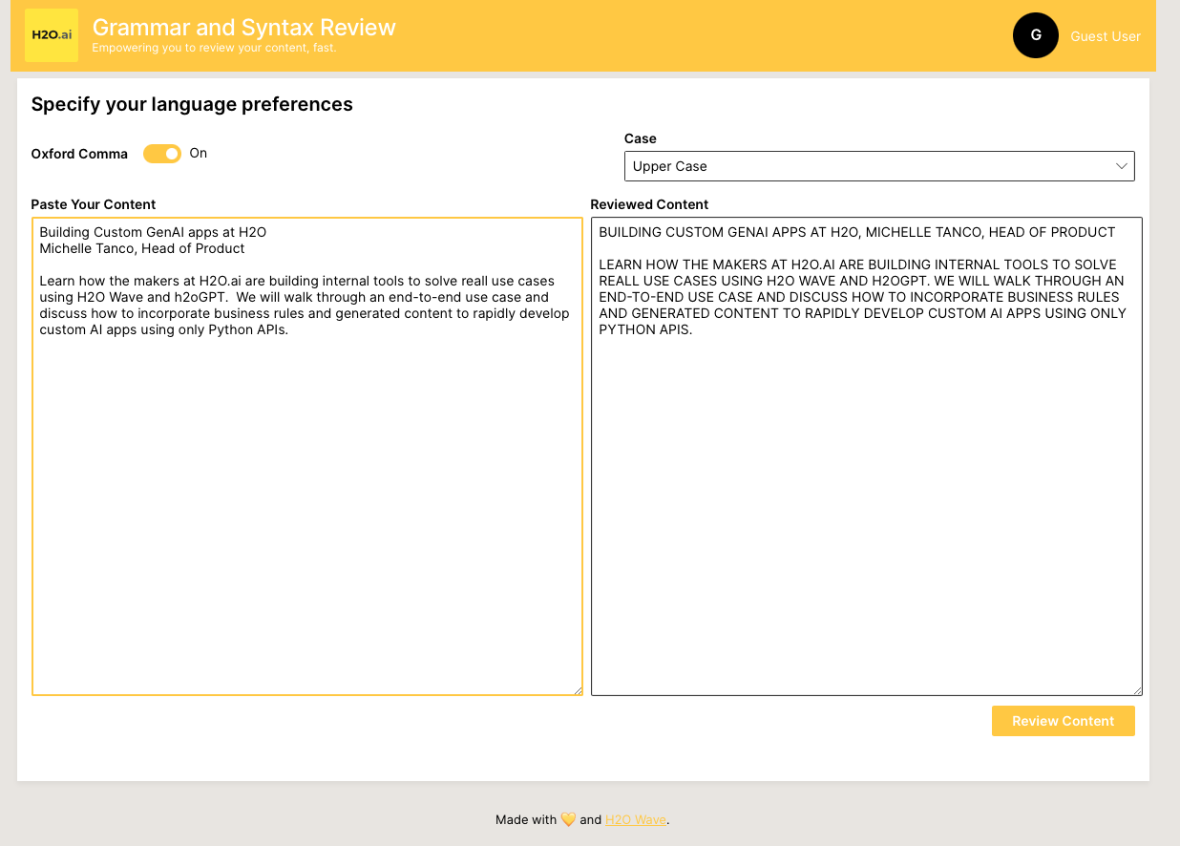Screen dimensions: 1180x846
Task: Click the yellow heart emoji in footer
Action: click(568, 819)
